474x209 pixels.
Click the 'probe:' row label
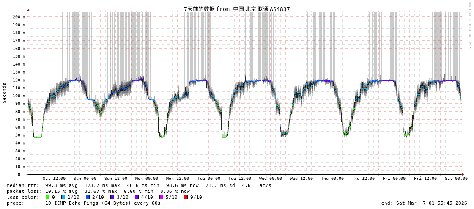(x=15, y=203)
